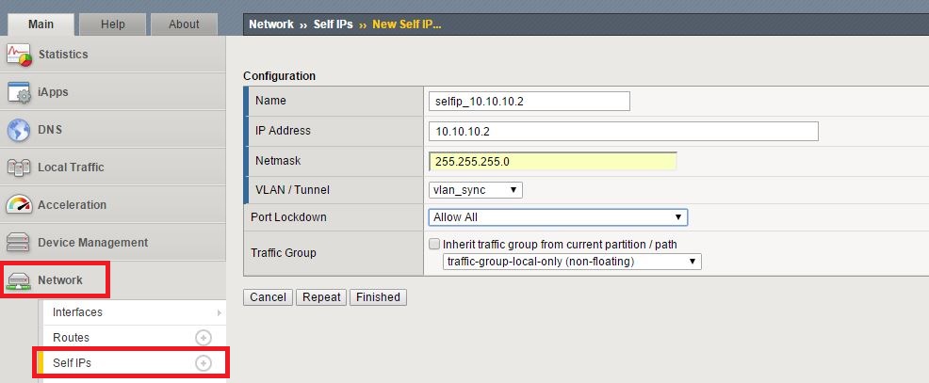This screenshot has width=929, height=383.
Task: Expand the Interfaces submenu arrow
Action: click(219, 312)
